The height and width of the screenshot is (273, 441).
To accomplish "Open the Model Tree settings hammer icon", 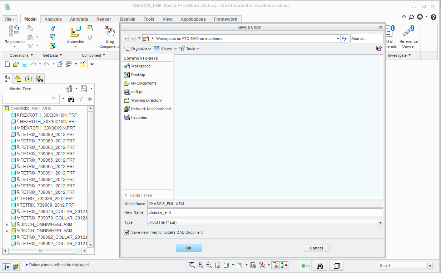I will tap(69, 89).
